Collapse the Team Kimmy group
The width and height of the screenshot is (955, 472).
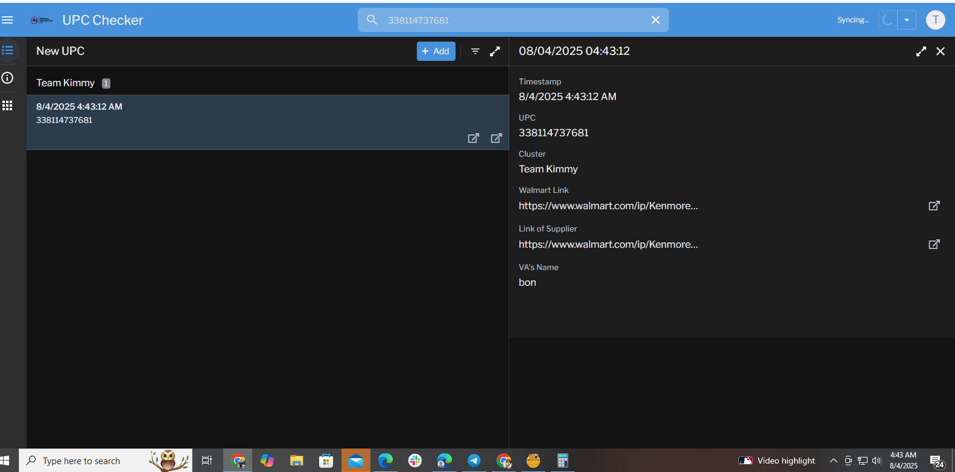pos(65,83)
